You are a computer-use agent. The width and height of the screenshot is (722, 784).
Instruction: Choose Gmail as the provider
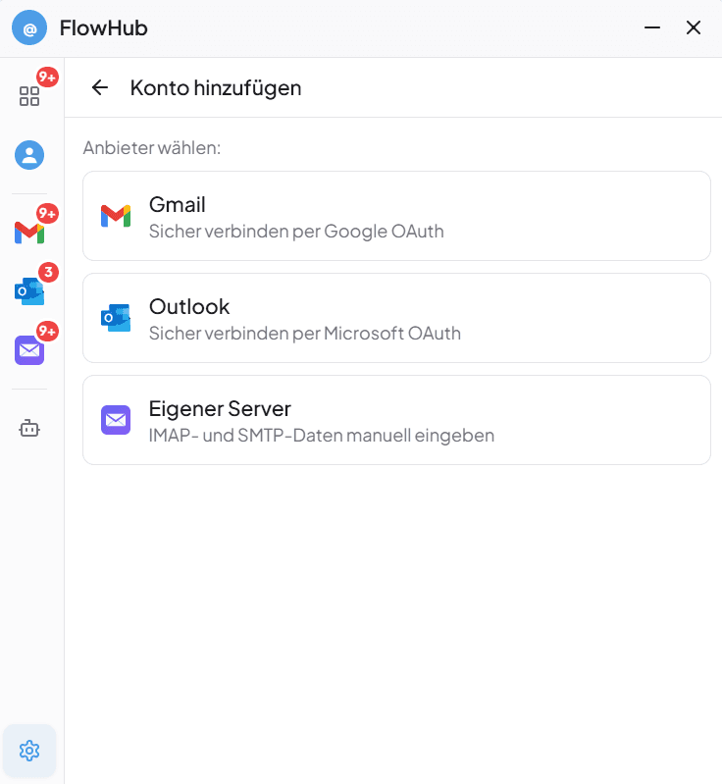click(x=396, y=216)
